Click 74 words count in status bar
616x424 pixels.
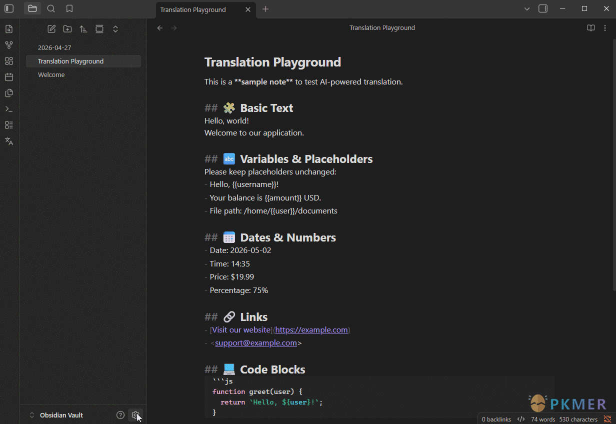(543, 419)
